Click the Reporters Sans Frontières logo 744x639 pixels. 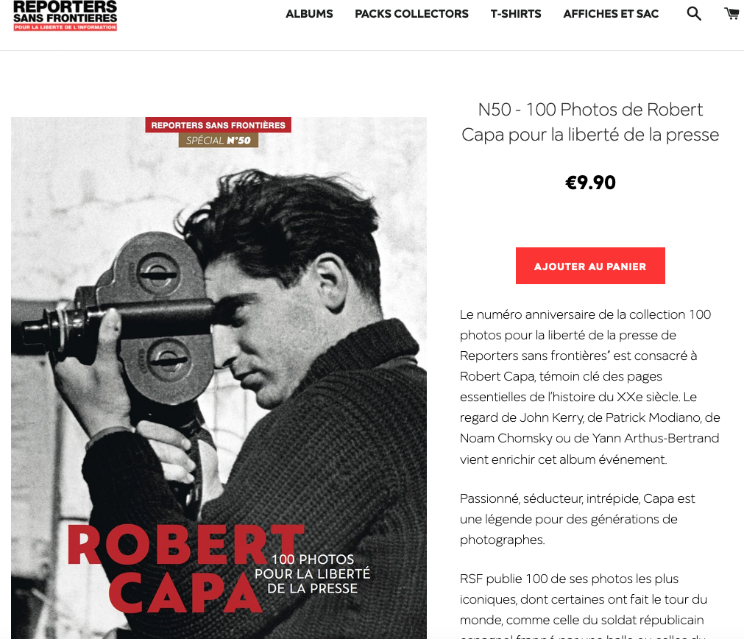[x=65, y=15]
